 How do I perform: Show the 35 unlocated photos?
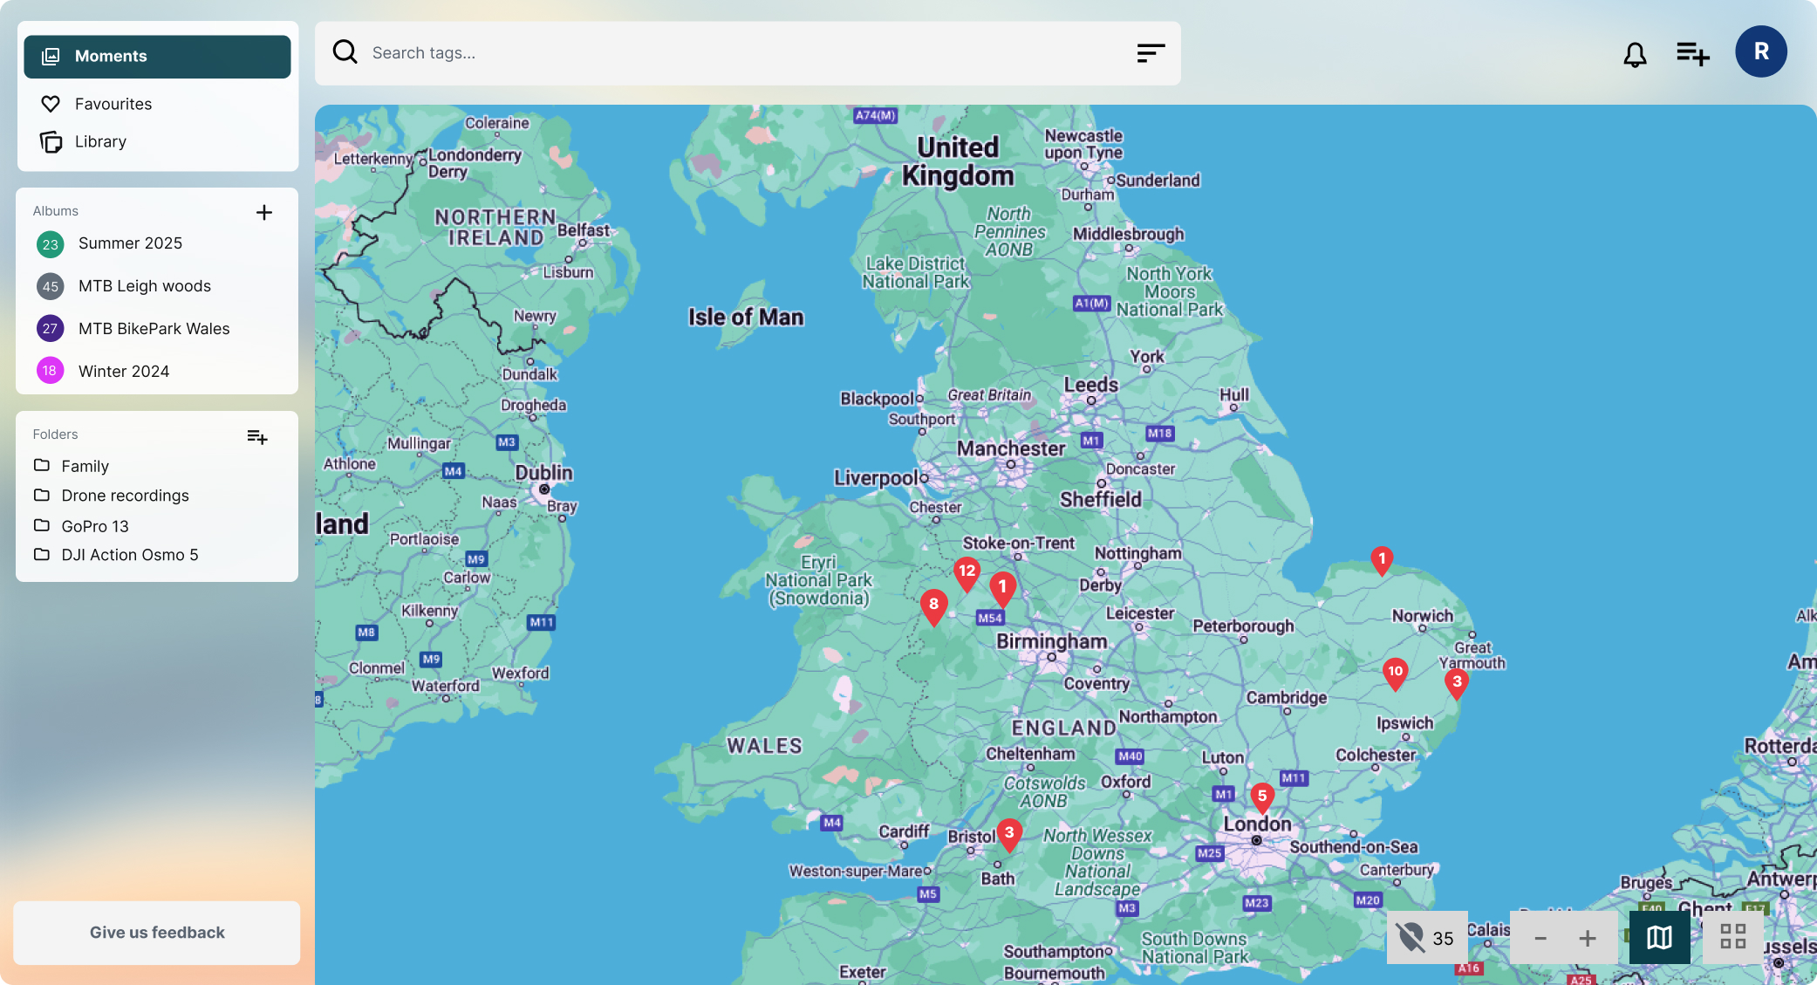[x=1426, y=938]
